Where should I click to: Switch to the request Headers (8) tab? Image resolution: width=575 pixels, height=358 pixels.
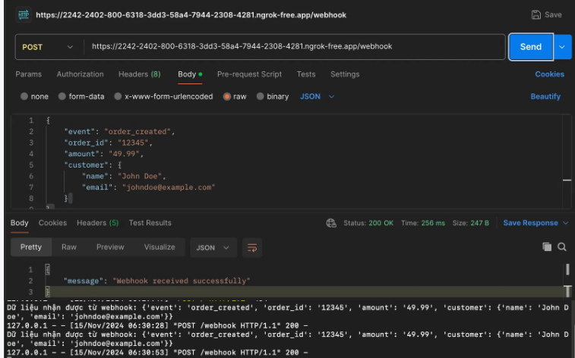click(x=140, y=74)
